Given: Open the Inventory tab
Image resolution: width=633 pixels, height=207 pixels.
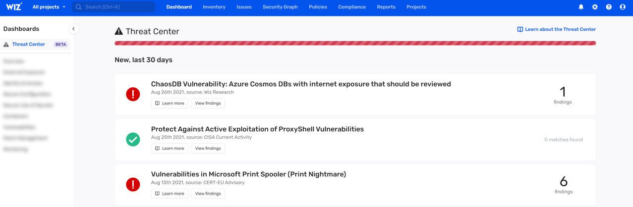Looking at the screenshot, I should (214, 7).
